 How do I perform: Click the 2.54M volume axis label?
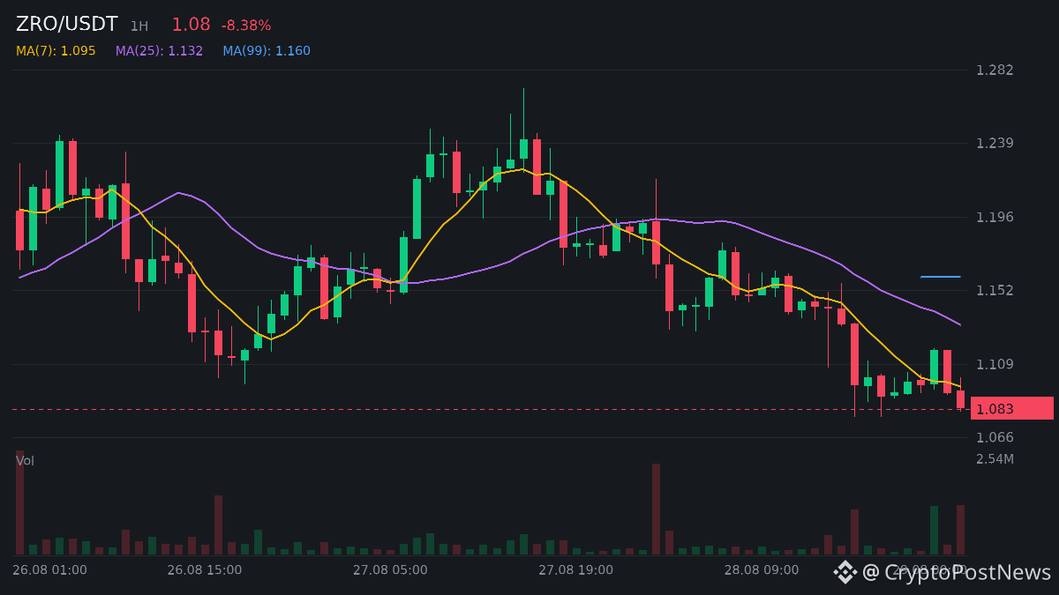(995, 458)
